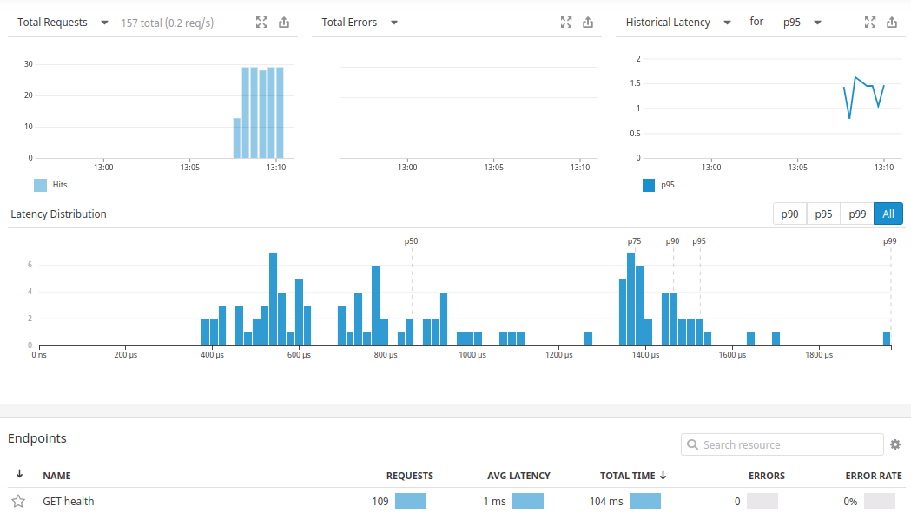Click the p95 marker in latency distribution
The image size is (911, 526).
click(699, 241)
